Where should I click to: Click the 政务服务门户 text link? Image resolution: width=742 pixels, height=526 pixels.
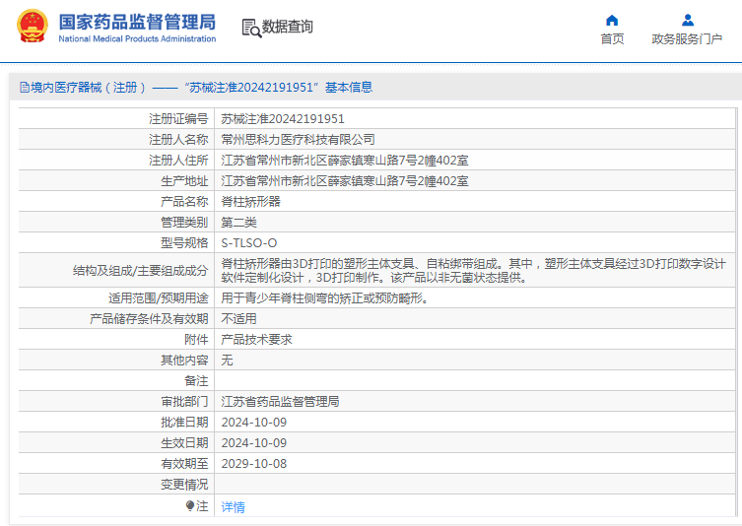click(x=687, y=38)
